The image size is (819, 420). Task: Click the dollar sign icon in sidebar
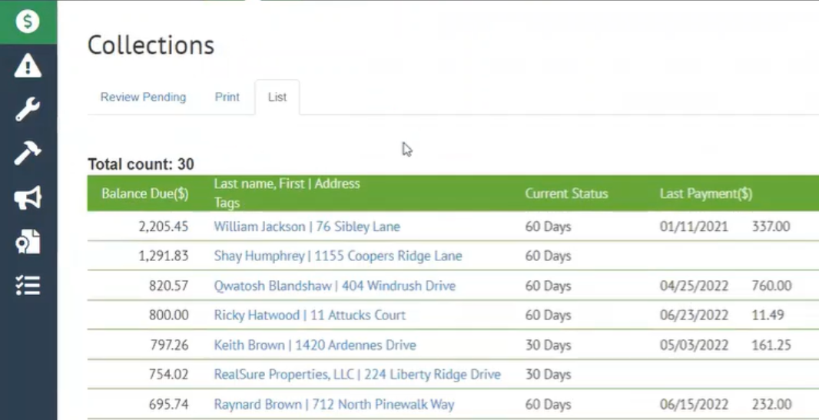(x=28, y=21)
